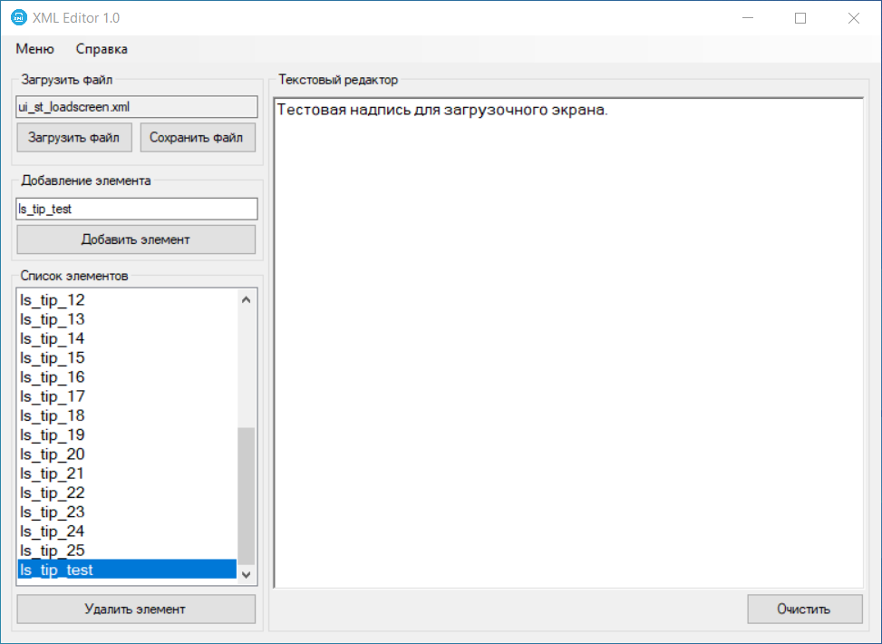Click the element list scrollbar thumb

[x=247, y=495]
